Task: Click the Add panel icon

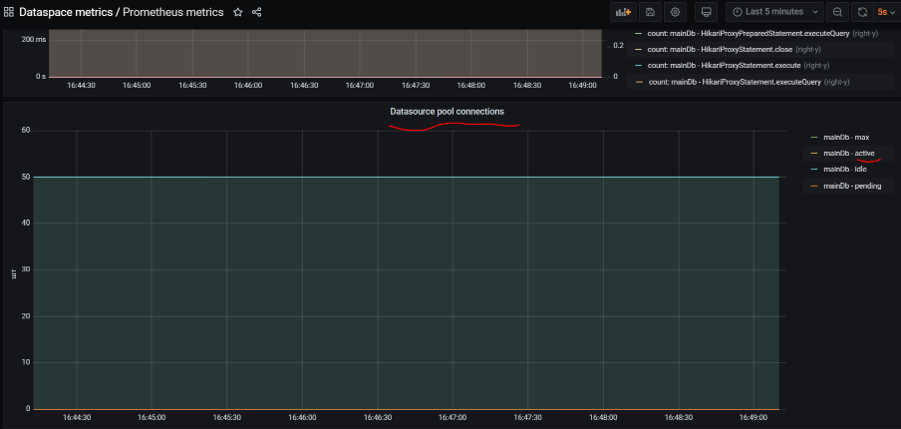Action: pyautogui.click(x=623, y=12)
